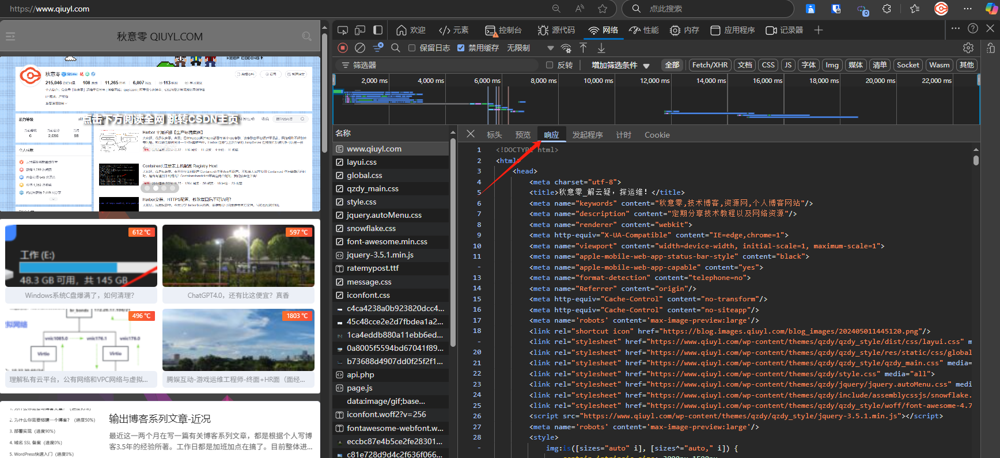Open the 应用程序 panel tab
Viewport: 1000px width, 458px height.
pos(733,30)
